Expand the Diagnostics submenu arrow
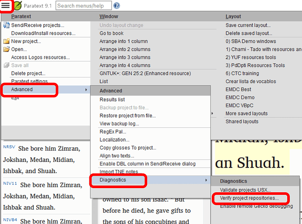302x224 pixels. click(x=206, y=180)
